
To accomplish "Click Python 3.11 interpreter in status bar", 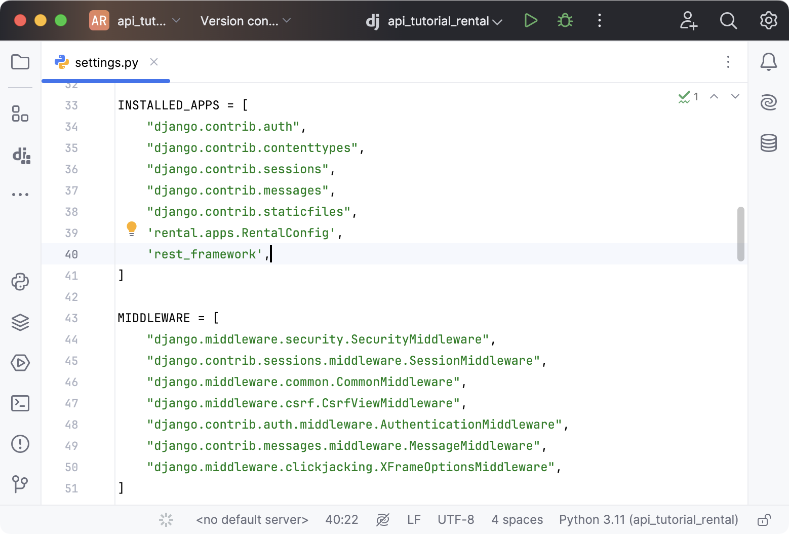I will click(648, 519).
